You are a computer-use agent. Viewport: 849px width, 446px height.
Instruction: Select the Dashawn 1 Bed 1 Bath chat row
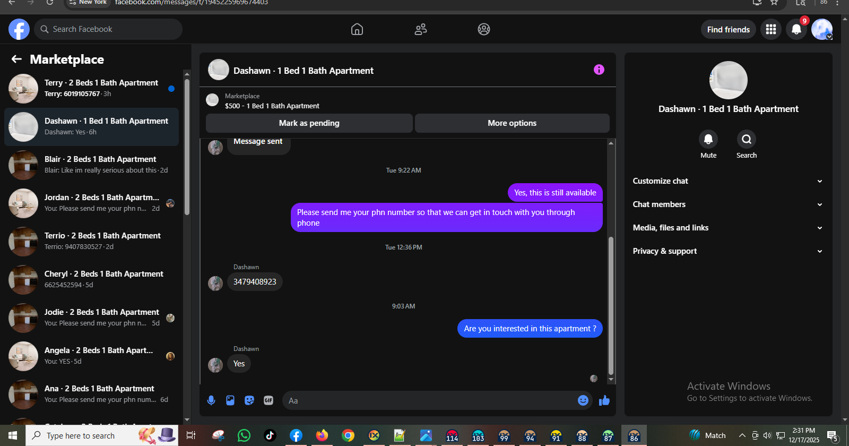(91, 126)
